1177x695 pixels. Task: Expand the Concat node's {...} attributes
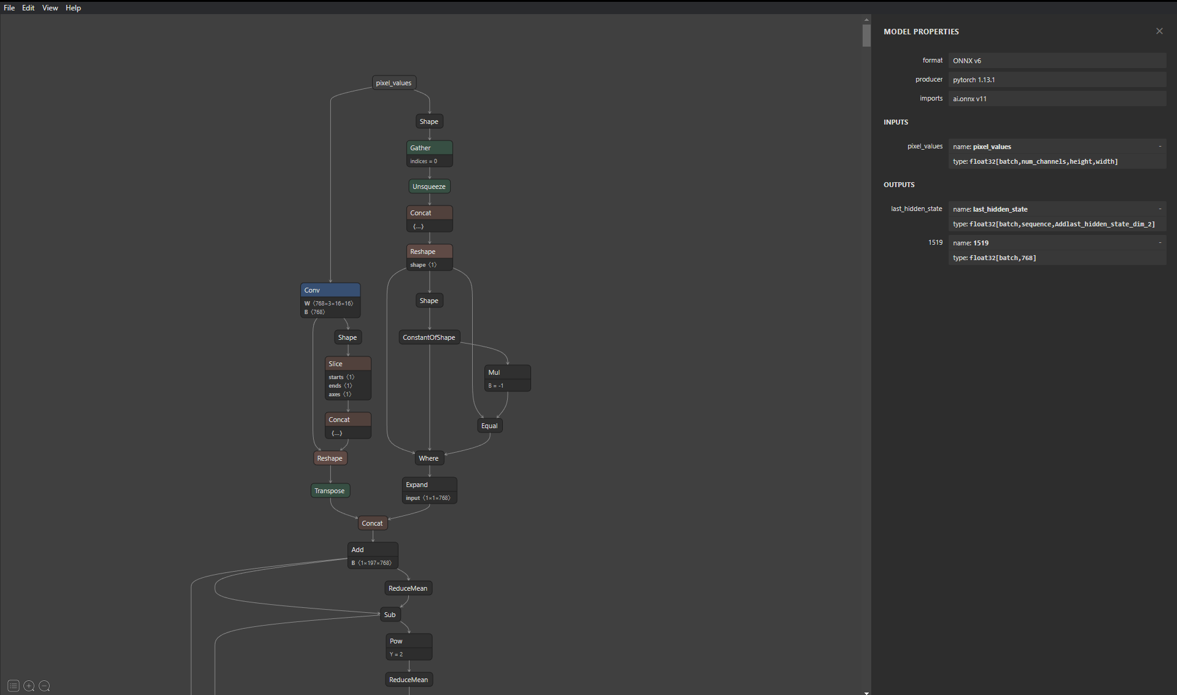419,226
